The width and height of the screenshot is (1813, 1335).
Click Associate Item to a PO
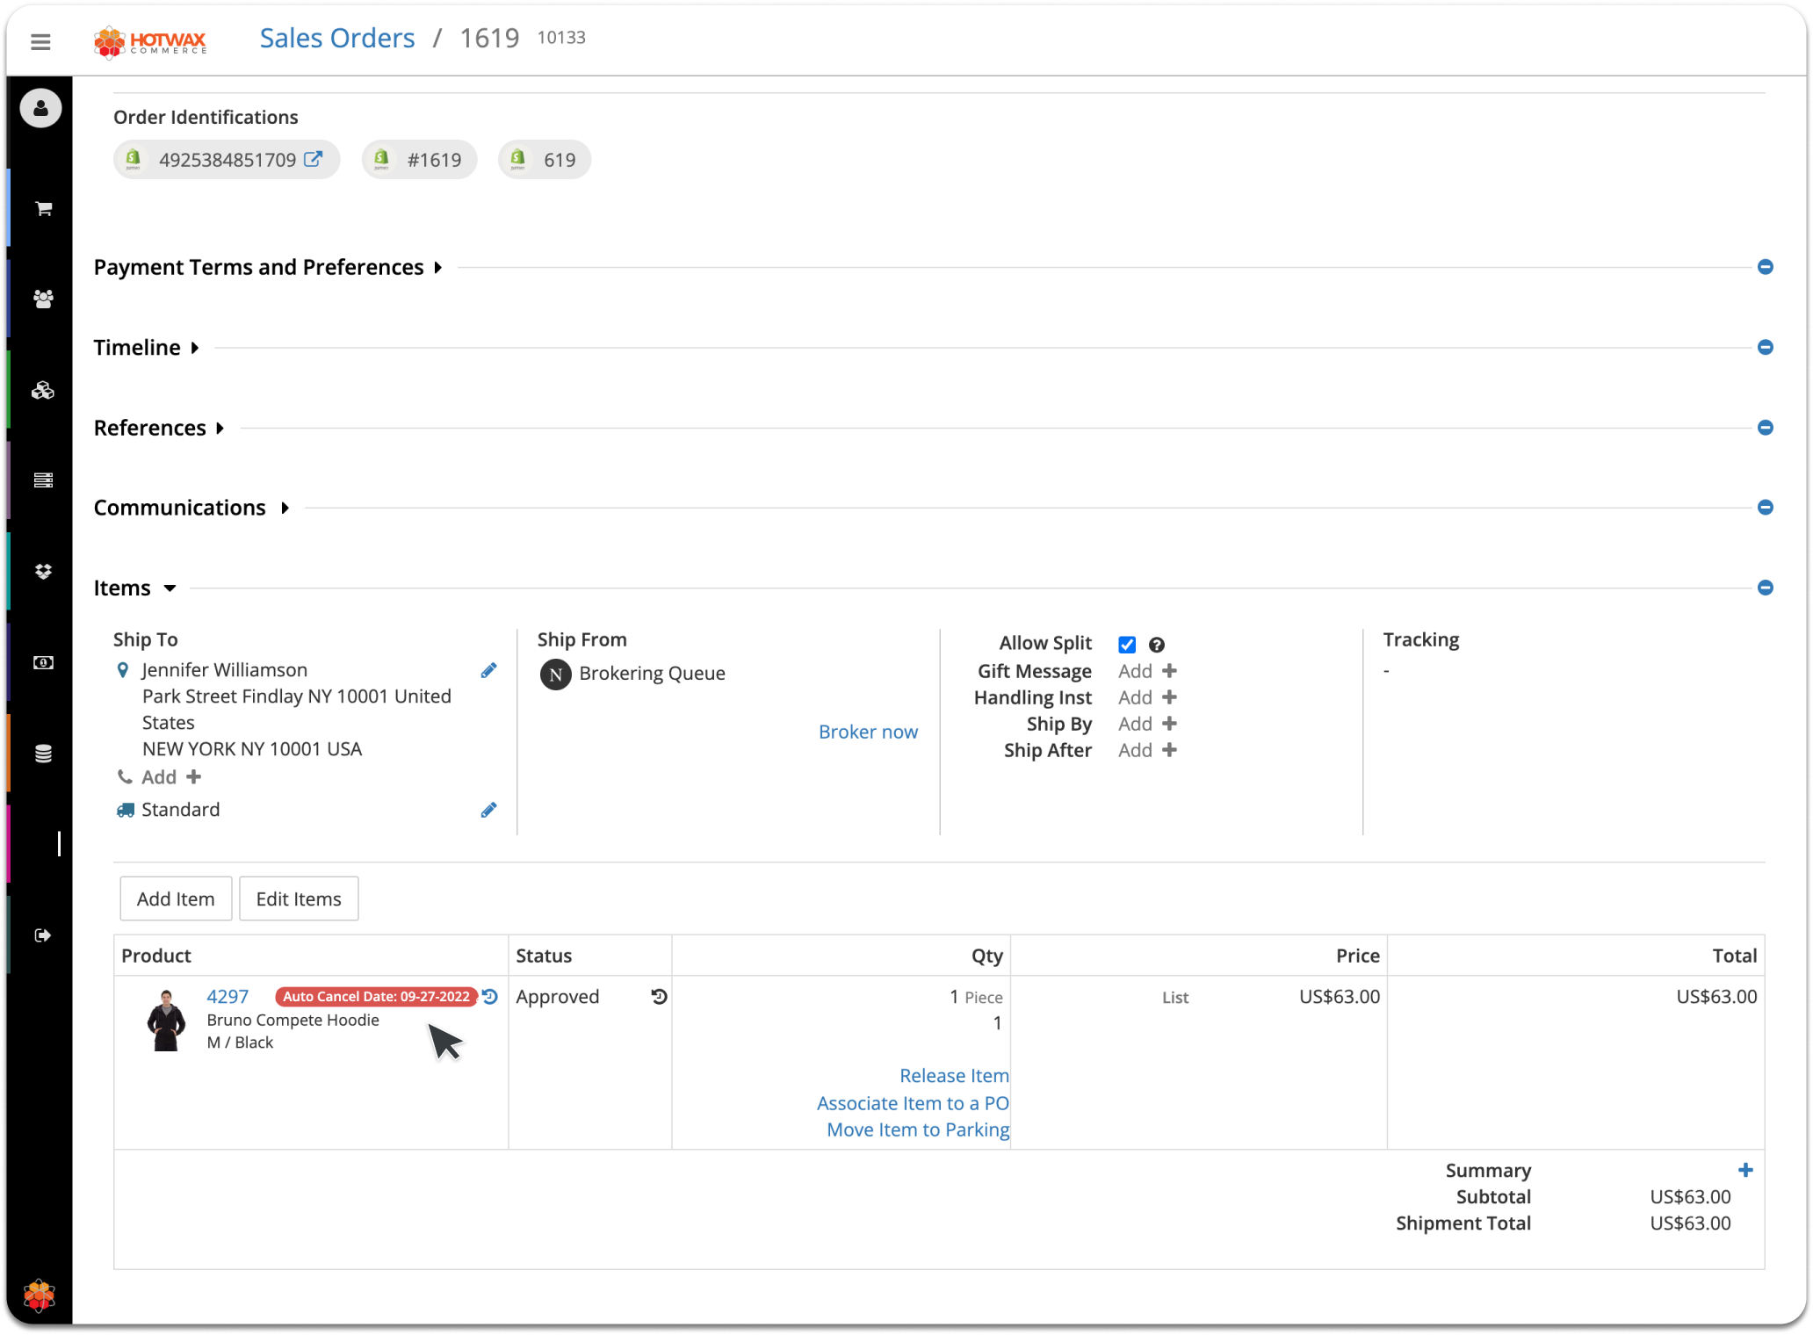(913, 1103)
